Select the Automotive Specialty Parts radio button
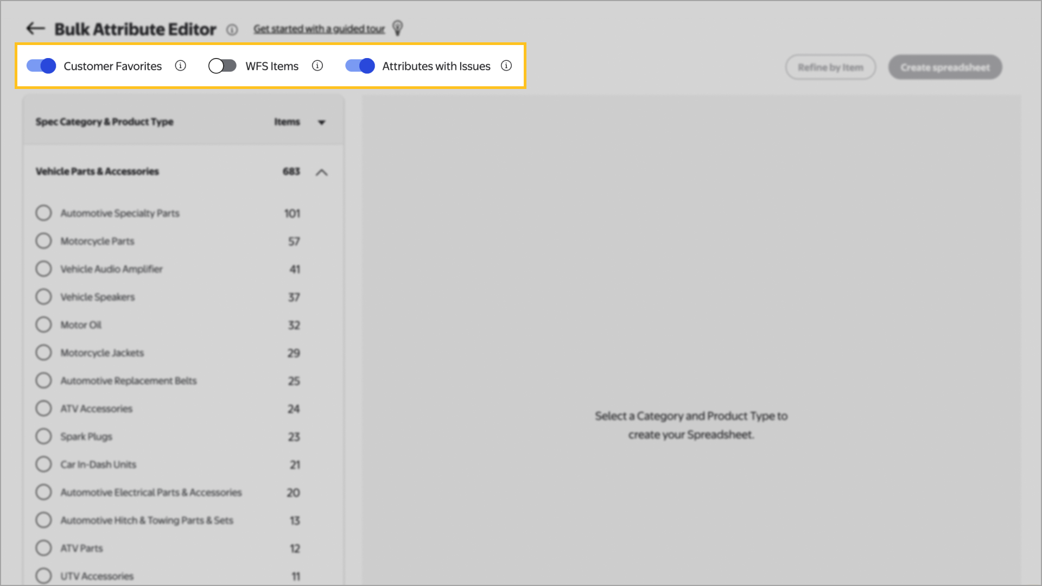This screenshot has width=1042, height=586. 44,213
